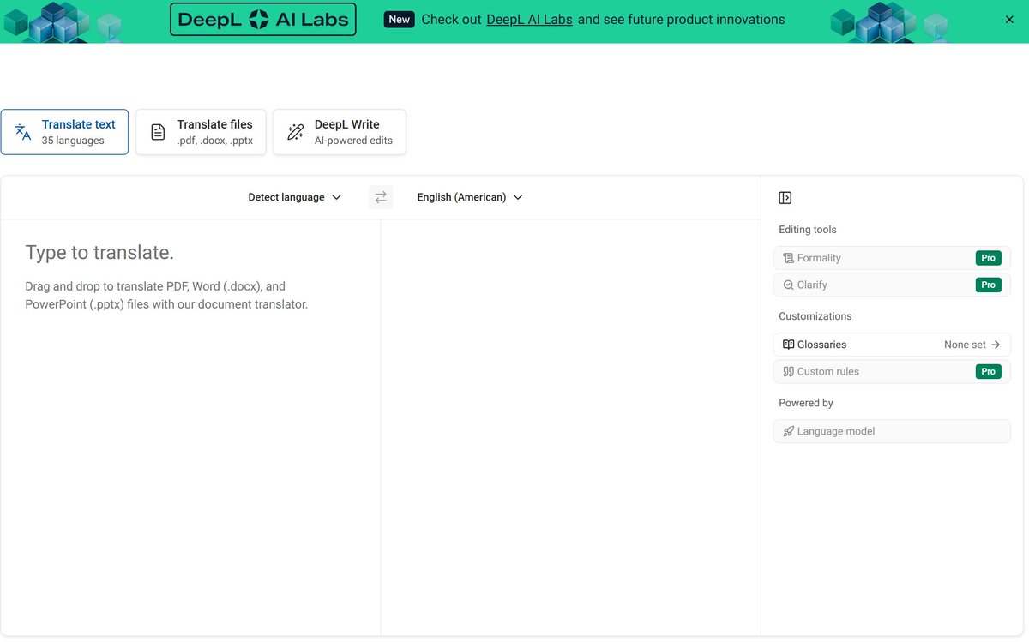Open Custom rules customization
Viewport: 1029px width, 642px height.
tap(892, 371)
